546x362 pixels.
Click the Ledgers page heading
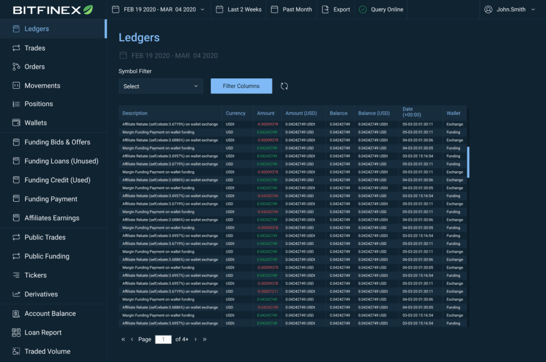pos(139,37)
